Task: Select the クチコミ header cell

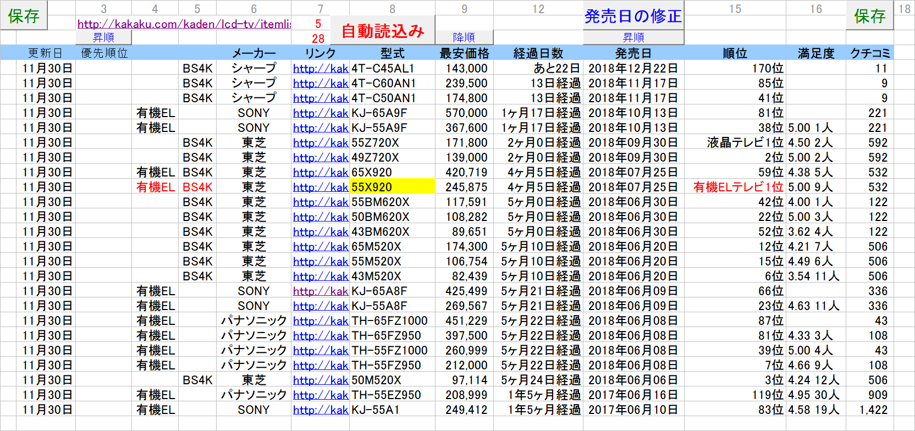Action: [x=870, y=53]
